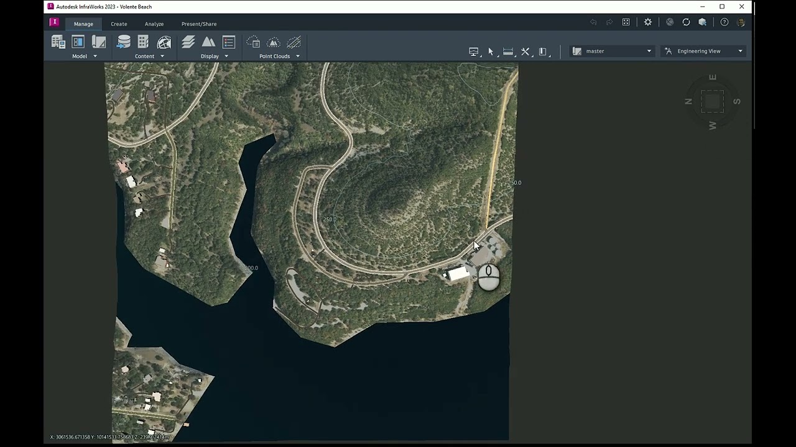Image resolution: width=796 pixels, height=447 pixels.
Task: Click the W compass letter on ViewCube
Action: click(713, 126)
